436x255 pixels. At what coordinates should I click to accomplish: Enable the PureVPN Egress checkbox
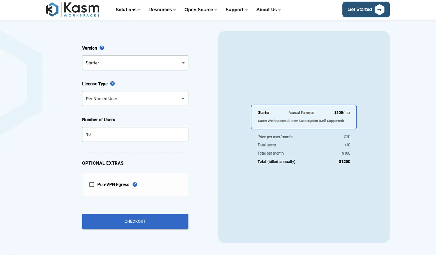(92, 184)
